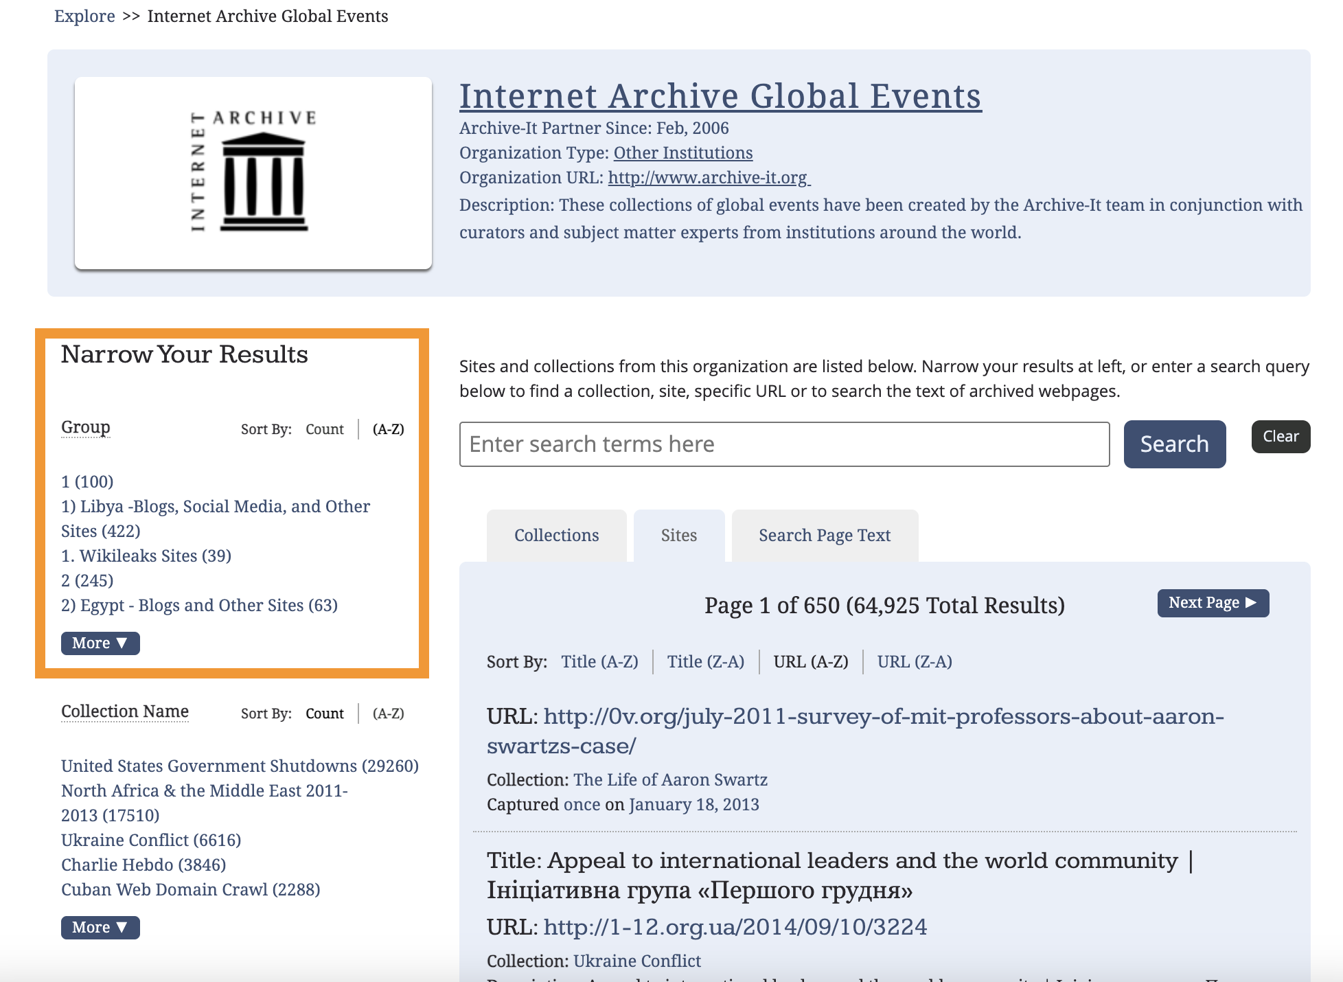Open the Explore breadcrumb link
Screen dimensions: 1343x982
pos(84,16)
